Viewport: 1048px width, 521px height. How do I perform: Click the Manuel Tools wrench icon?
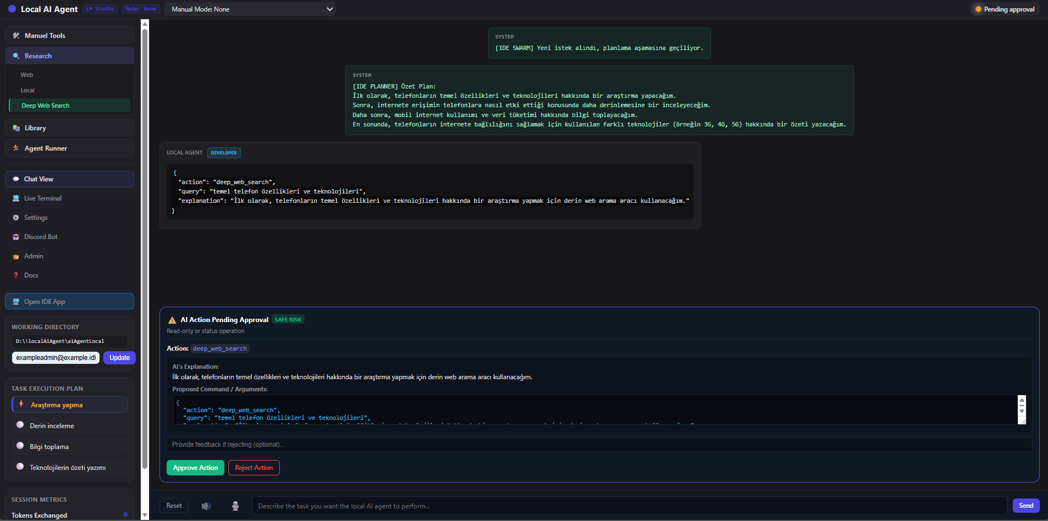pos(16,36)
